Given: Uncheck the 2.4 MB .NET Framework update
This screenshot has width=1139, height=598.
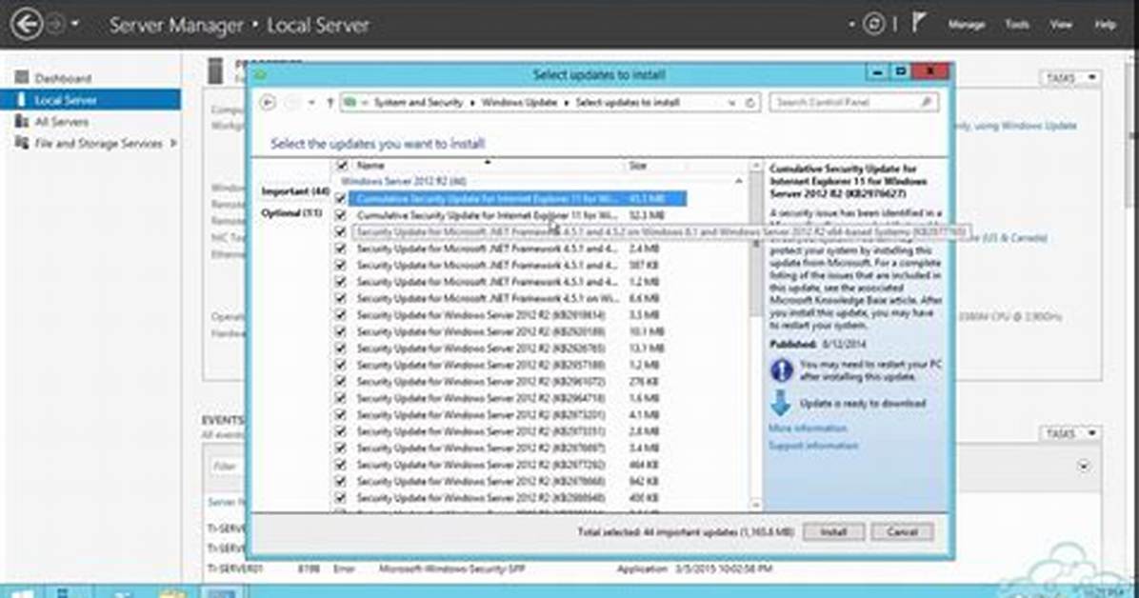Looking at the screenshot, I should click(x=340, y=249).
